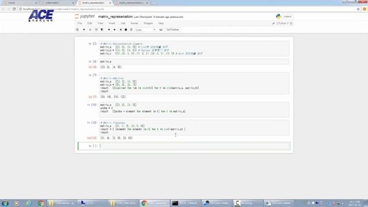
Task: Copy the selected cell
Action: point(96,30)
